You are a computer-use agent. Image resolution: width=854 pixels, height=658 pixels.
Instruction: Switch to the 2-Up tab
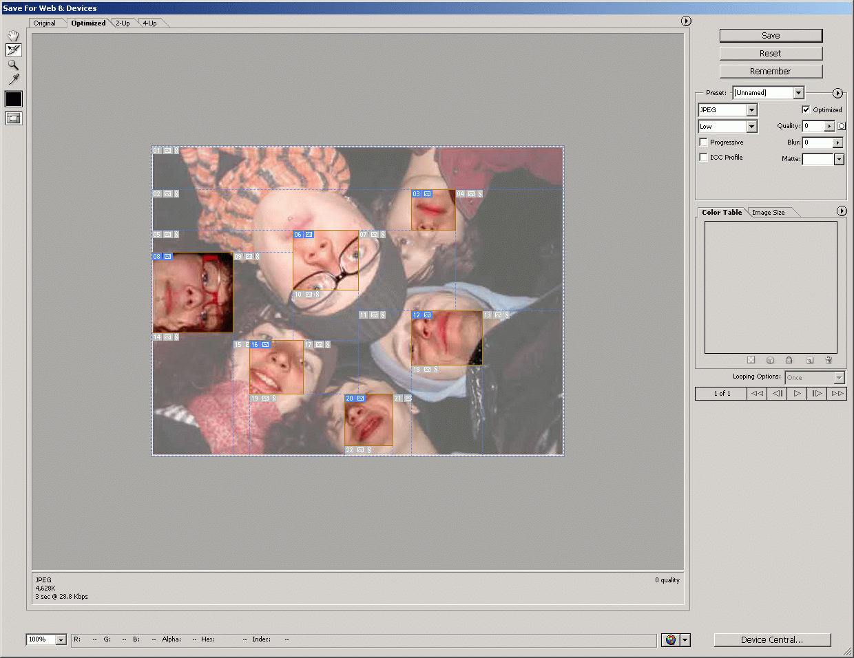tap(123, 23)
